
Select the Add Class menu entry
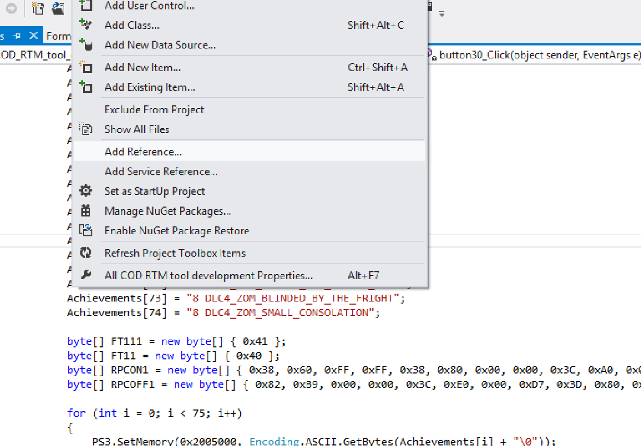click(249, 25)
